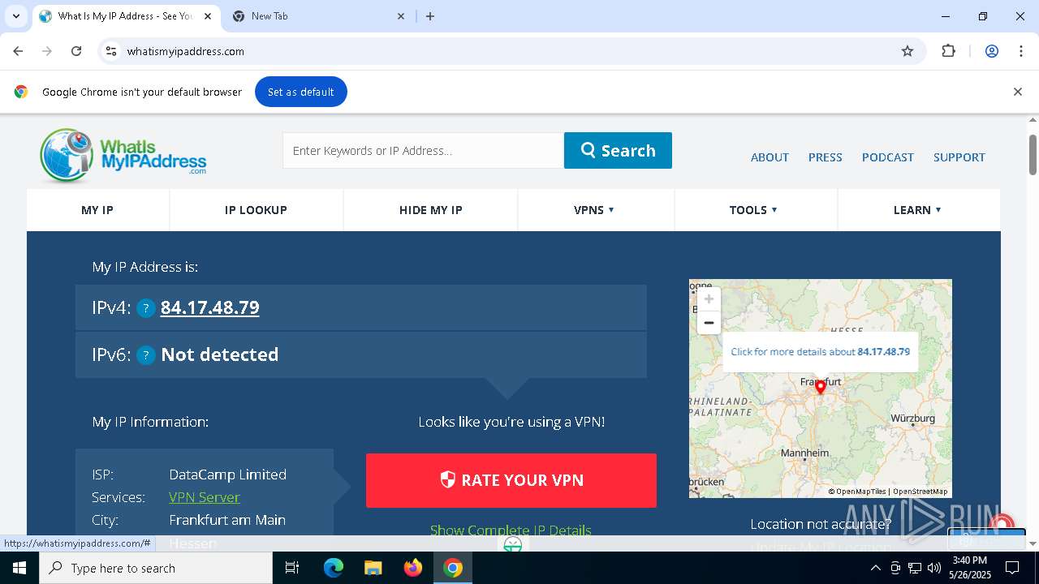The height and width of the screenshot is (584, 1039).
Task: Open a new tab with plus button
Action: pyautogui.click(x=430, y=16)
